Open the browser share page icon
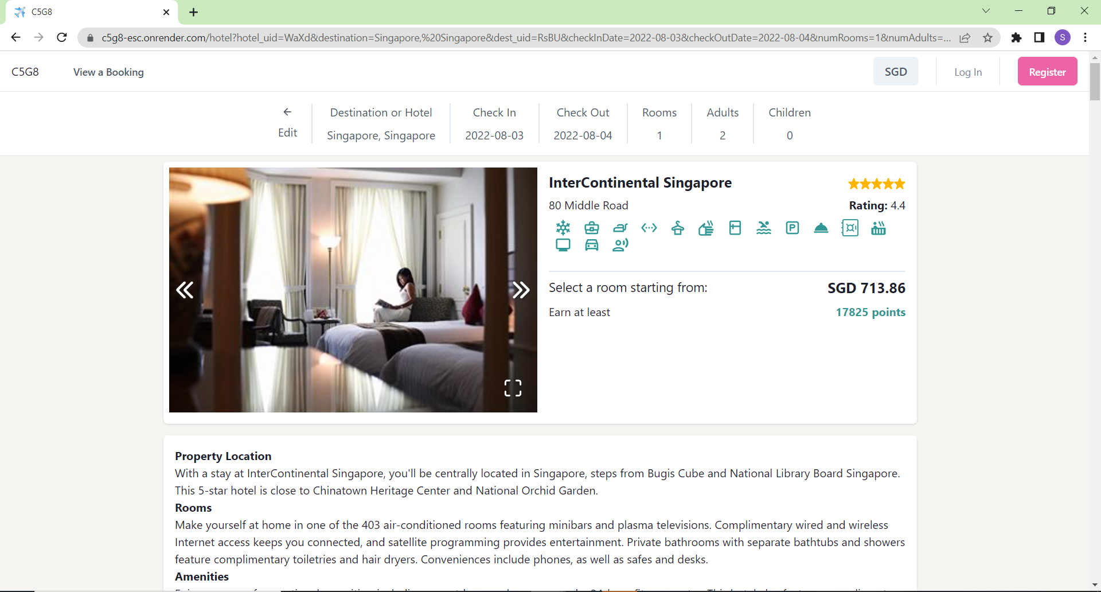 coord(965,38)
